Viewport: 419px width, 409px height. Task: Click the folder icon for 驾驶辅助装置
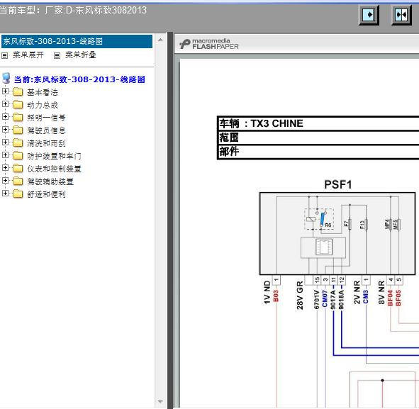(18, 181)
